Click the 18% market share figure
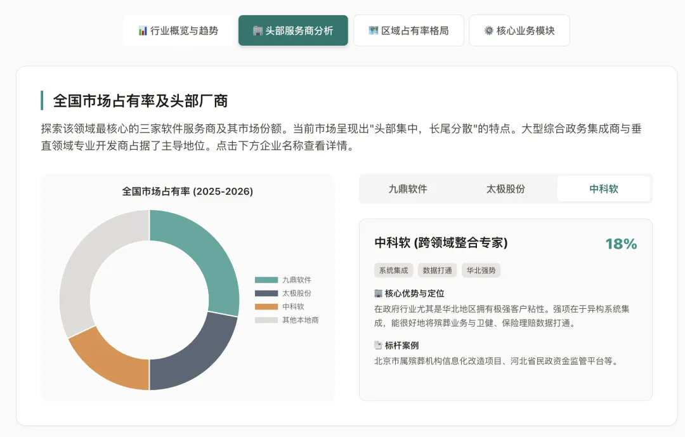The width and height of the screenshot is (685, 437). click(x=621, y=244)
